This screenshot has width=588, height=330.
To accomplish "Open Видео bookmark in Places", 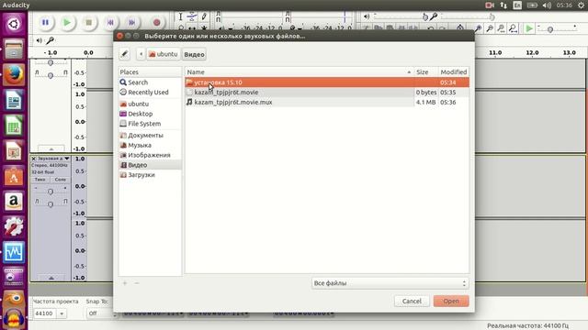I will 150,165.
